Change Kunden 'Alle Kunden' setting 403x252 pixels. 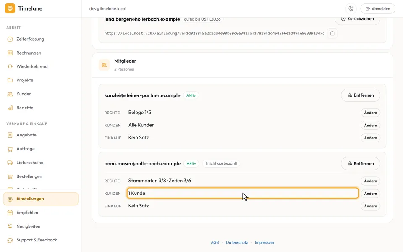coord(370,125)
